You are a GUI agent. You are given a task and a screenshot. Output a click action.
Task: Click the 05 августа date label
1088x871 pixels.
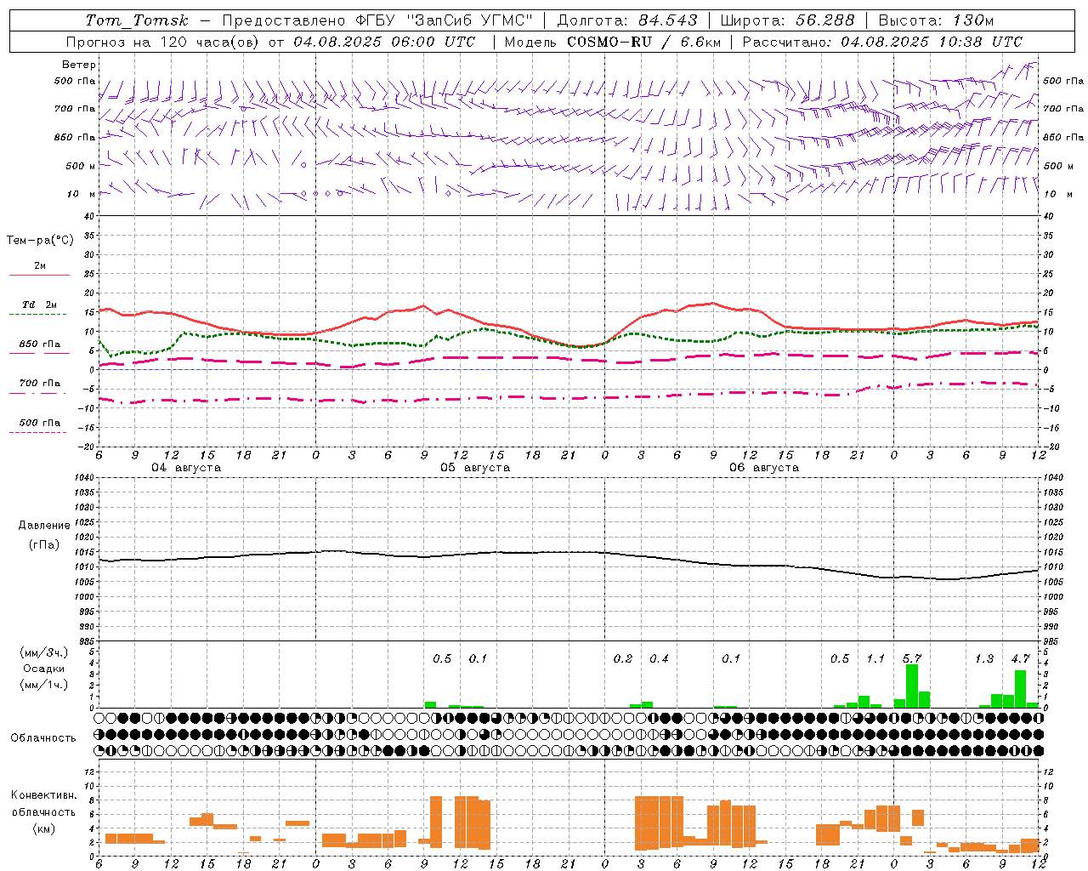[475, 468]
